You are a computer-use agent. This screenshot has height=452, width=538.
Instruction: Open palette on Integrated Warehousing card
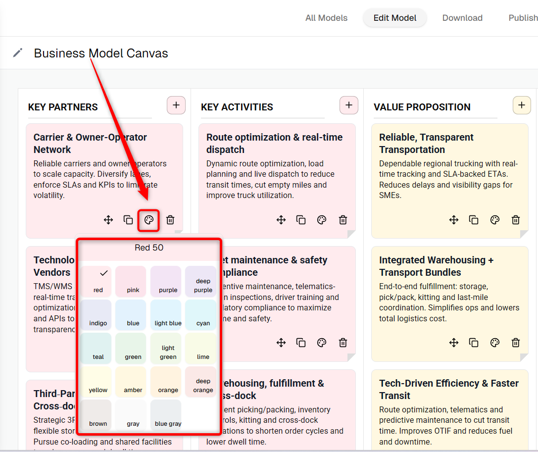(x=494, y=343)
